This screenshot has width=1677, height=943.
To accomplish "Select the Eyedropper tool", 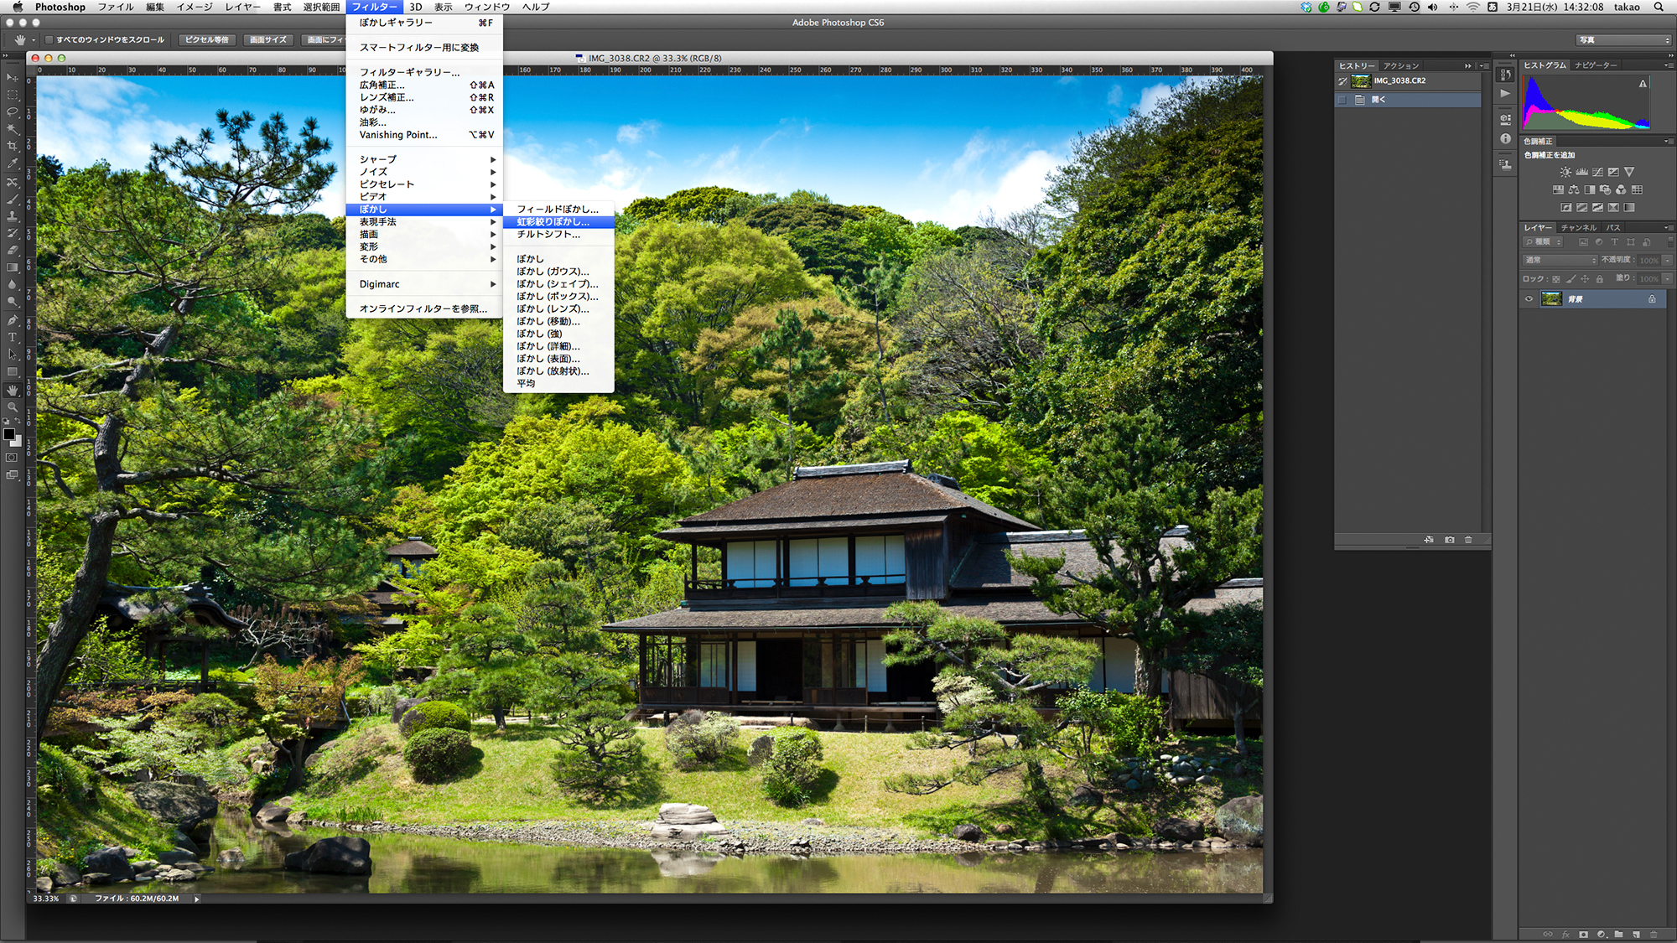I will point(12,164).
